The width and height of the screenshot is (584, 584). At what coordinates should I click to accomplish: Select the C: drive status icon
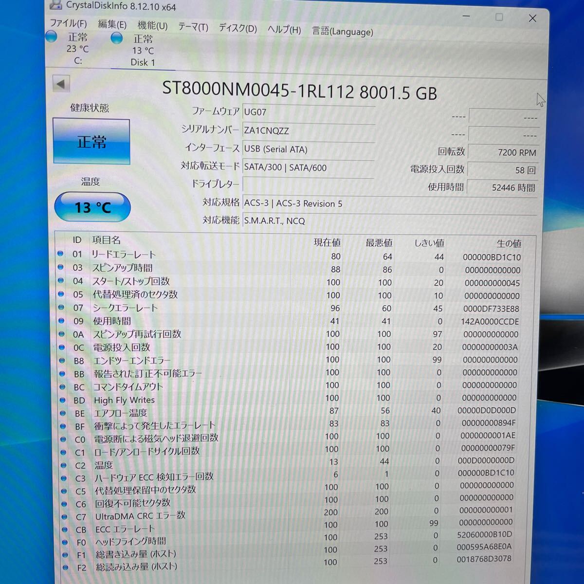[x=51, y=36]
